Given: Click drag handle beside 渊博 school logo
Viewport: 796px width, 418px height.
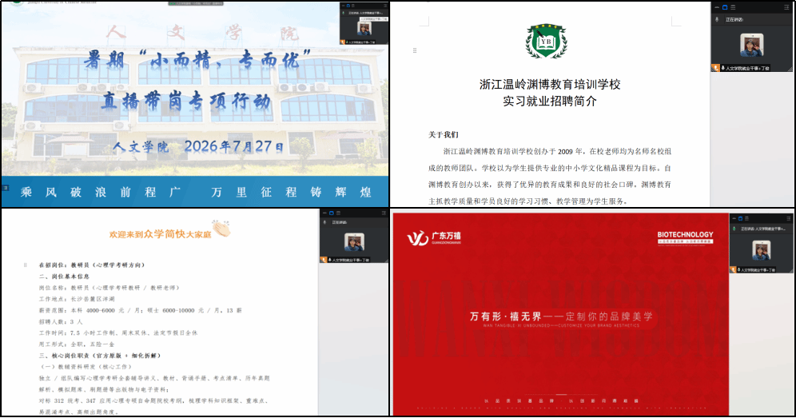Looking at the screenshot, I should tap(415, 50).
